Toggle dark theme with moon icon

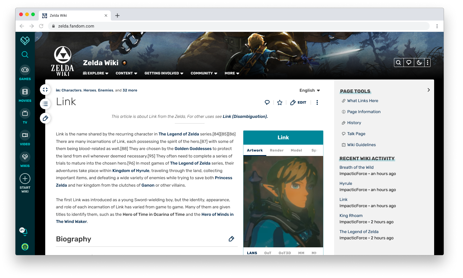[419, 63]
